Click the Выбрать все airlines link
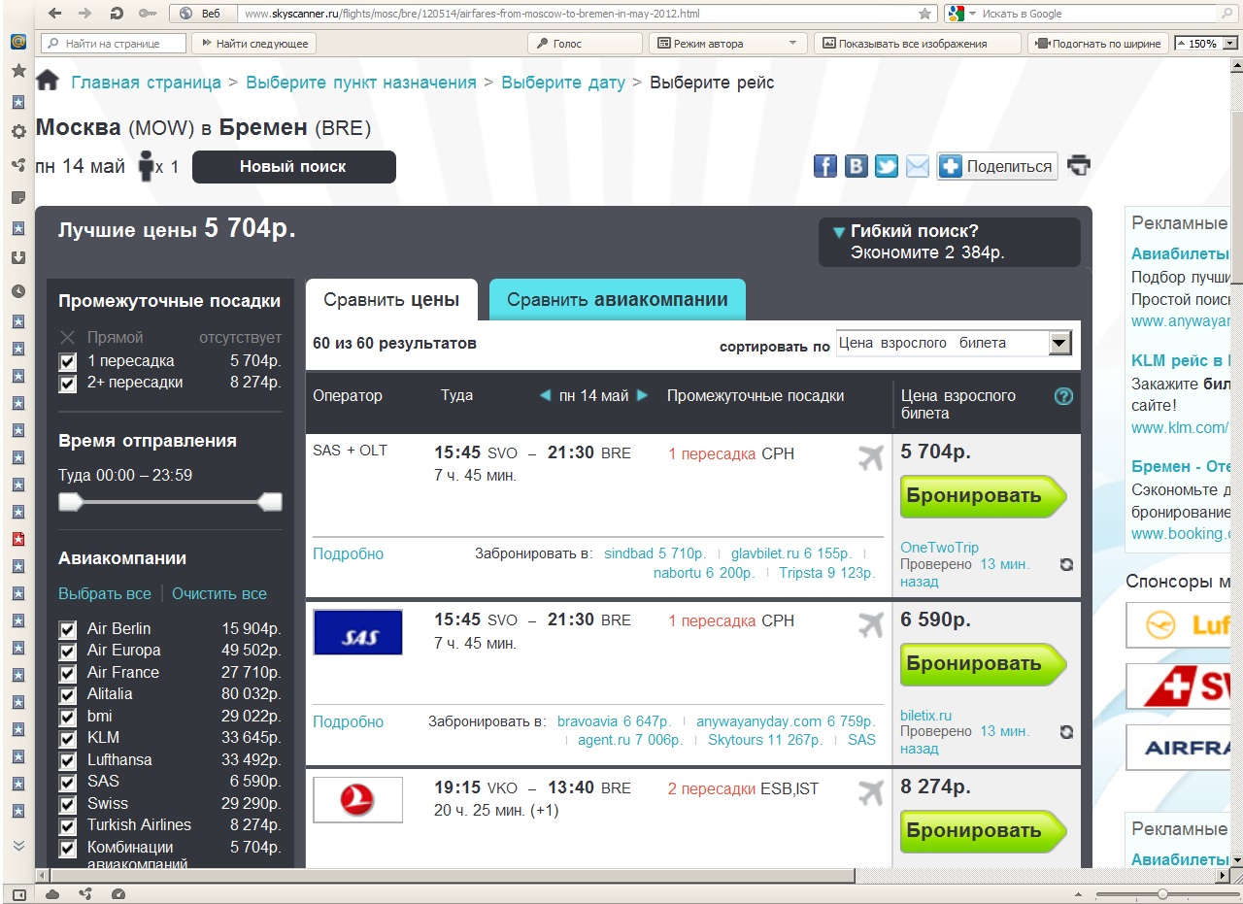 click(105, 593)
